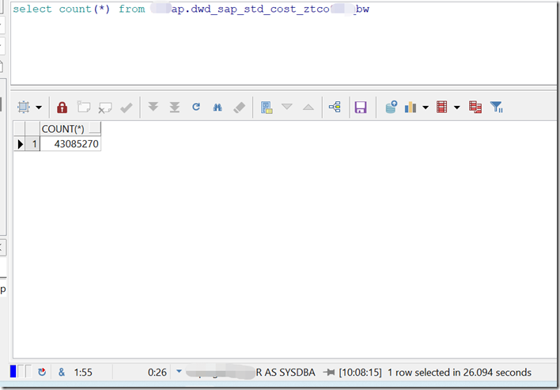Toggle single record view icon
Screen dimensions: 560x390
pos(267,108)
